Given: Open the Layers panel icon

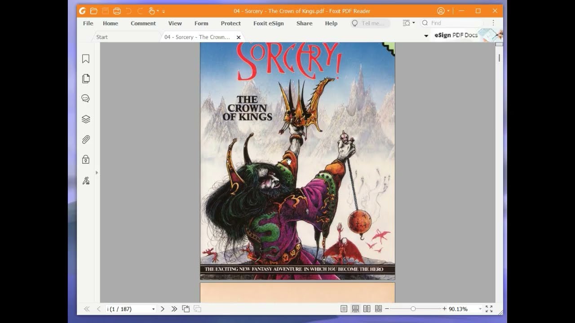Looking at the screenshot, I should point(86,119).
